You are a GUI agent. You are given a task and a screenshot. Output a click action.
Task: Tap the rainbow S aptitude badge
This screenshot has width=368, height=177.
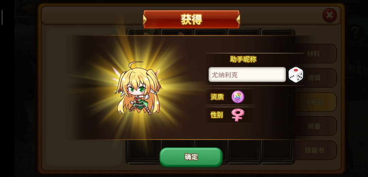[x=238, y=97]
